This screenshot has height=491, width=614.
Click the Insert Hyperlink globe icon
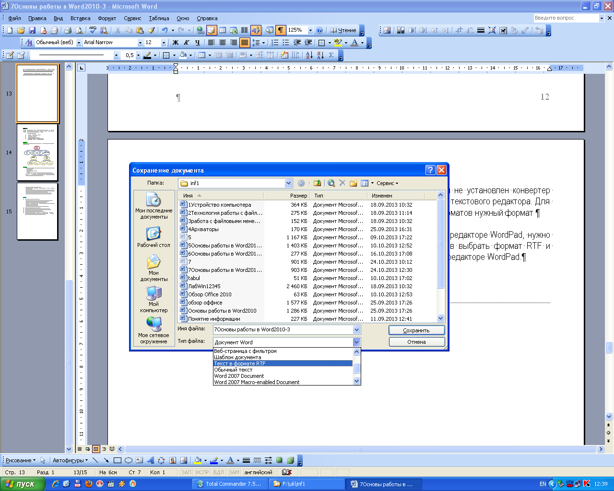tap(201, 30)
